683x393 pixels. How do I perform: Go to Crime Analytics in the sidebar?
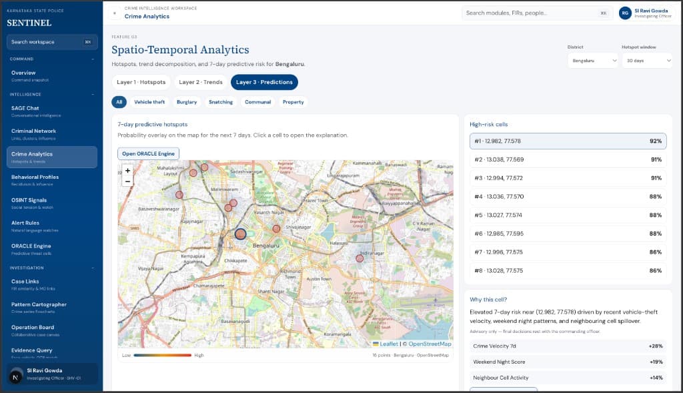click(x=52, y=157)
